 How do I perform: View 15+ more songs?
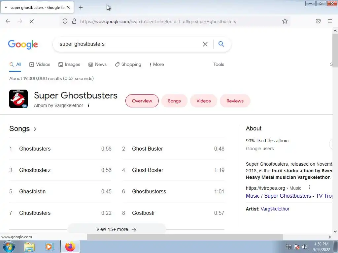(x=117, y=229)
